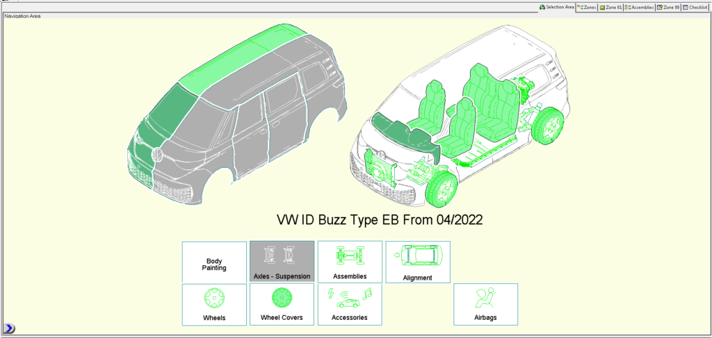Open the Wheels category tile
This screenshot has height=338, width=712.
(x=214, y=304)
